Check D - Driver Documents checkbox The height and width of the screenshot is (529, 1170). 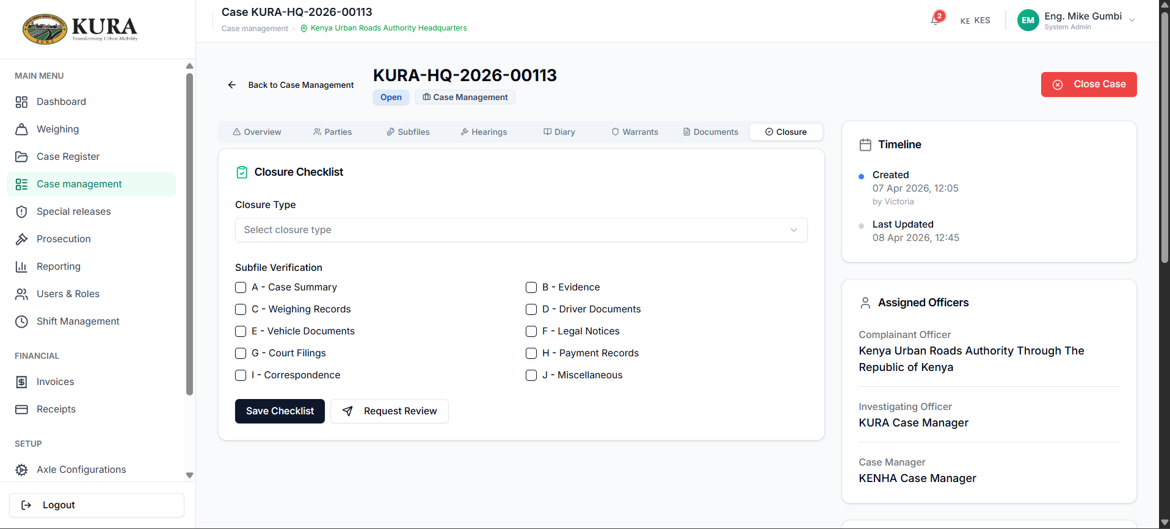click(531, 309)
